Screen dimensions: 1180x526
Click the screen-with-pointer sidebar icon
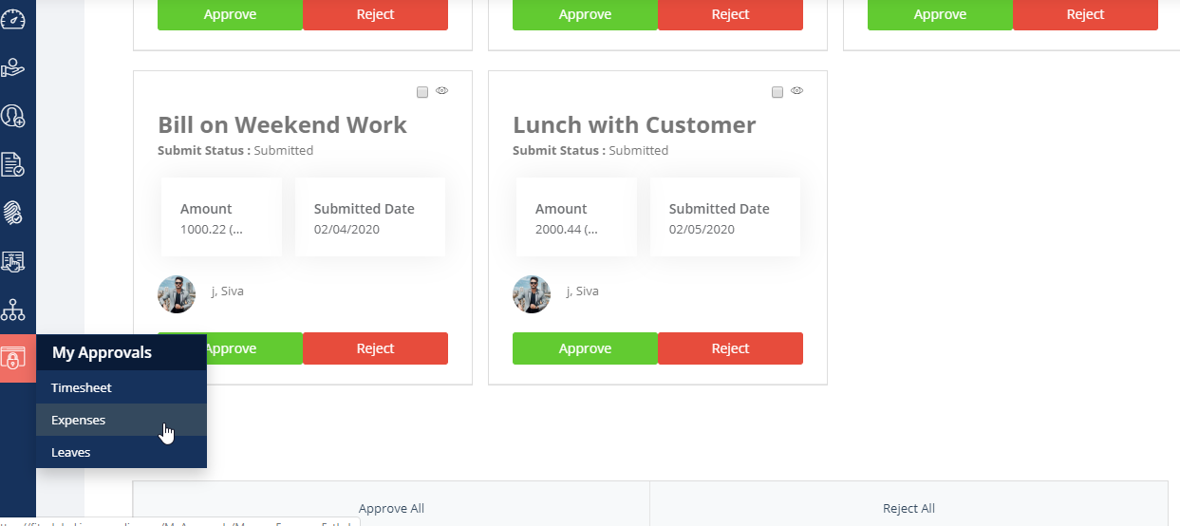tap(12, 261)
